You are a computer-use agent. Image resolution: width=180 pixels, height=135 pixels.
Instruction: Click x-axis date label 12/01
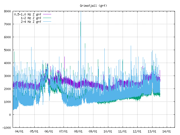pyautogui.click(x=137, y=131)
